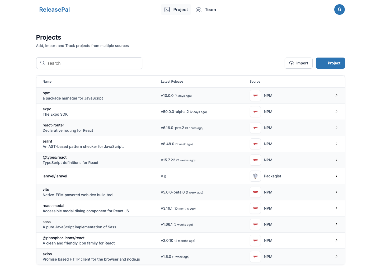This screenshot has width=381, height=278.
Task: Click version v3.16.1 release cell
Action: [x=178, y=208]
